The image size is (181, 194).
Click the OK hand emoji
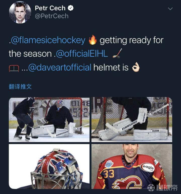point(136,67)
